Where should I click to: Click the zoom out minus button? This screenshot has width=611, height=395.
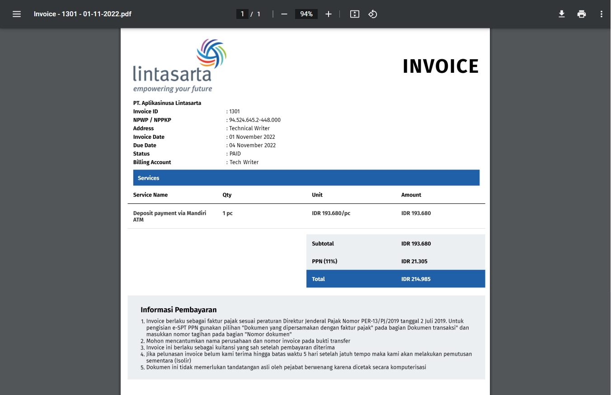point(284,14)
